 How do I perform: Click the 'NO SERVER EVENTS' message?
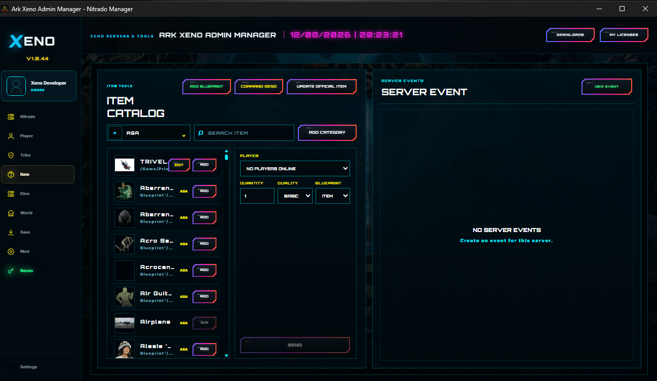coord(507,230)
